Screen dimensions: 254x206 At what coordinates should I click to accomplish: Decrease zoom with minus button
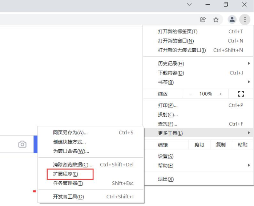pos(191,94)
